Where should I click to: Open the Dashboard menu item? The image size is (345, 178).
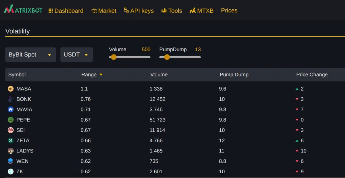click(x=66, y=10)
